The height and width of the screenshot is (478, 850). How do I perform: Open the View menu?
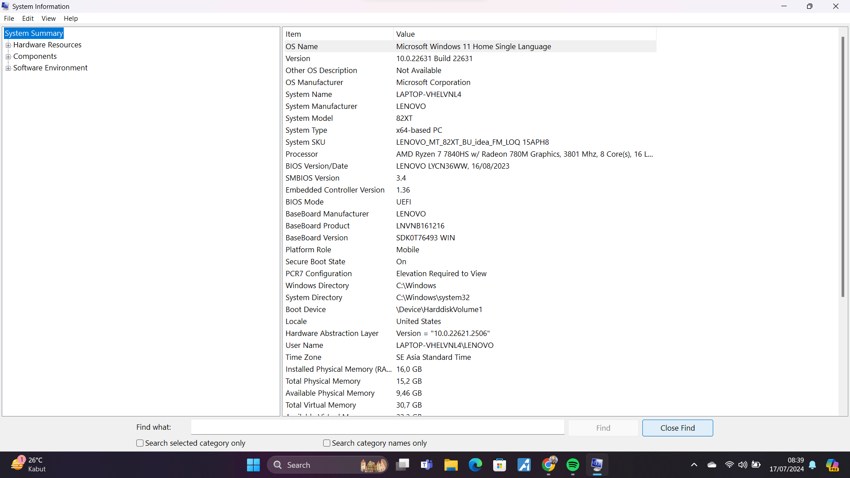pos(48,18)
